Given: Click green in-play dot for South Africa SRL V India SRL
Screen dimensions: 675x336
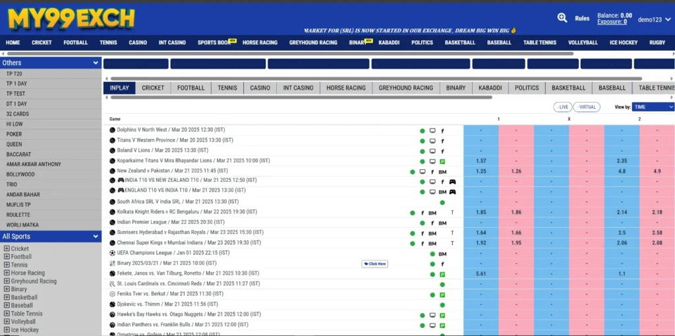Looking at the screenshot, I should 442,203.
